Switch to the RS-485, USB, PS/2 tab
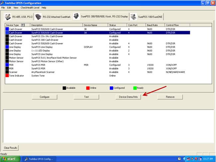The image size is (216, 162). [19, 17]
